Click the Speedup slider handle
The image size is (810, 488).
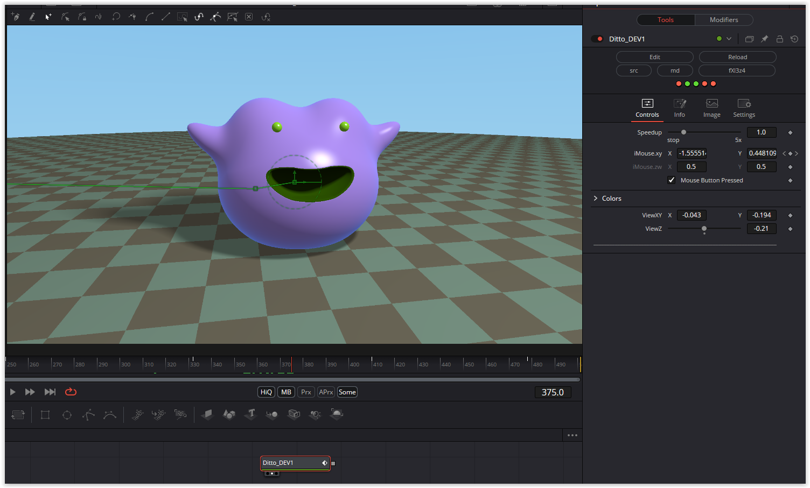[x=683, y=132]
